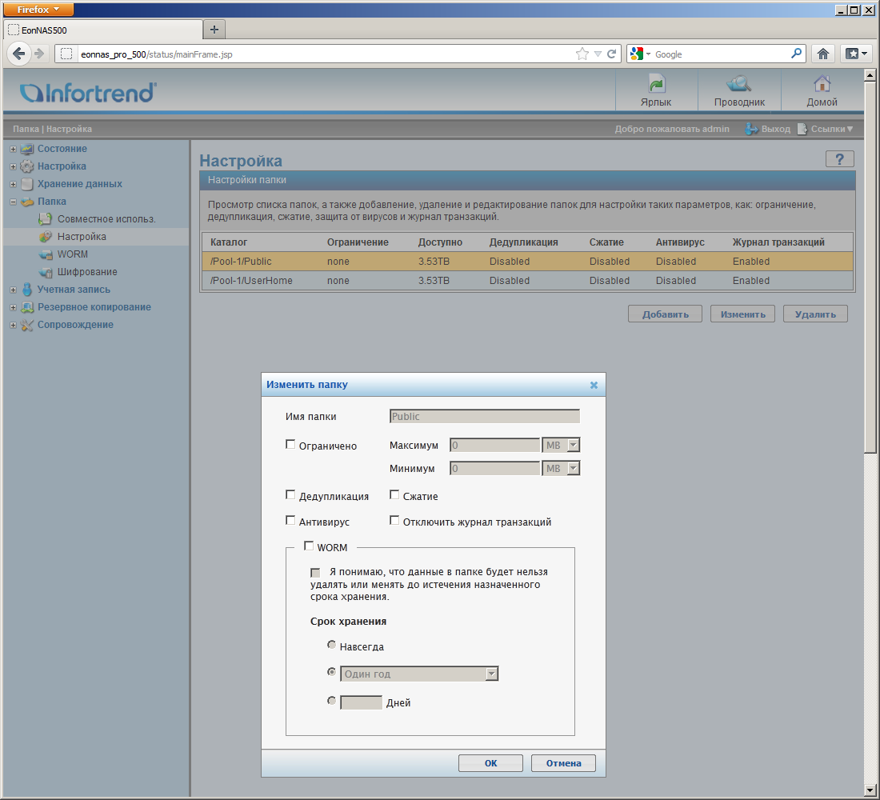The height and width of the screenshot is (800, 880).
Task: Click the Шифрование icon in sidebar
Action: (46, 272)
